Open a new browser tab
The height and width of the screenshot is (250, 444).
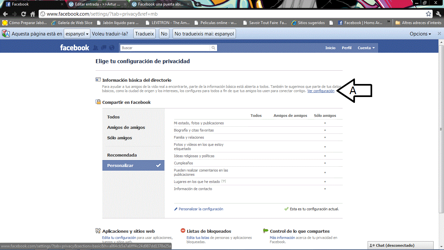point(198,4)
